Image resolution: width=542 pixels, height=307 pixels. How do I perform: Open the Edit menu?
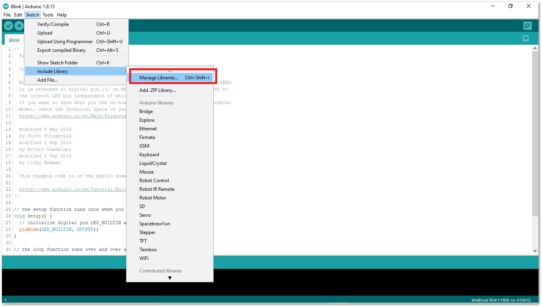coord(18,15)
